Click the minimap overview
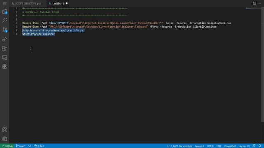This screenshot has height=148, width=264. click(253, 8)
